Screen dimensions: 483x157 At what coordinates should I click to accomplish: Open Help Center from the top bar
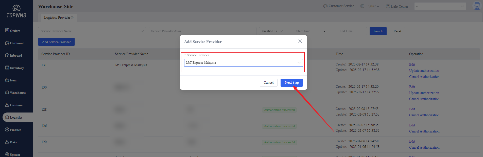(397, 6)
